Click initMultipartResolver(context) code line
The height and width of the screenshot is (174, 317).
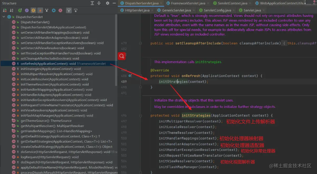click(x=191, y=121)
